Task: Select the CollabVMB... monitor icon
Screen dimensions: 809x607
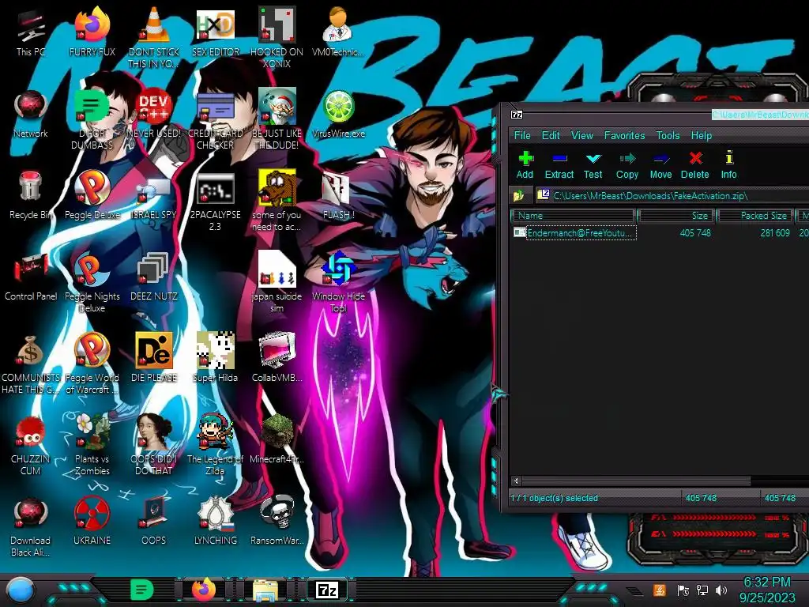Action: coord(277,357)
